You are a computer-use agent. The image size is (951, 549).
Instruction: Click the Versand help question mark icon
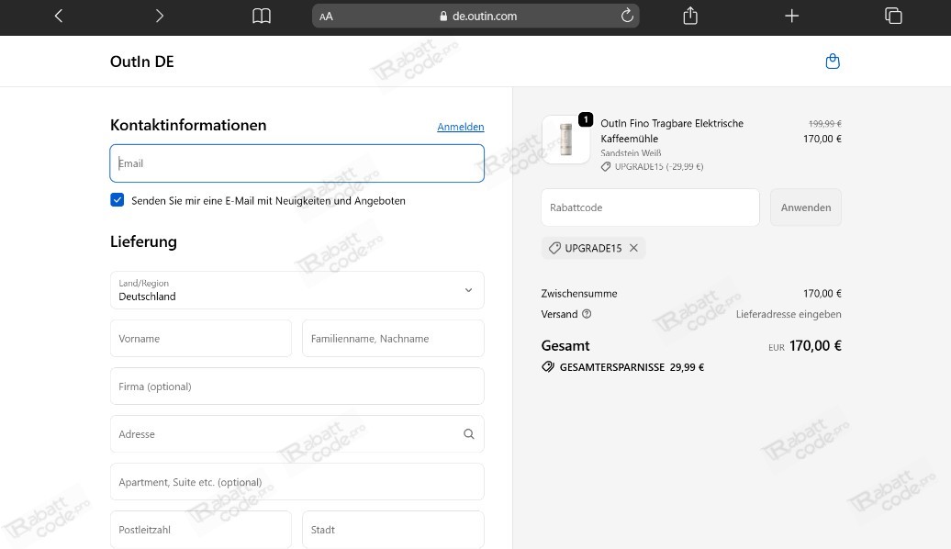[587, 314]
